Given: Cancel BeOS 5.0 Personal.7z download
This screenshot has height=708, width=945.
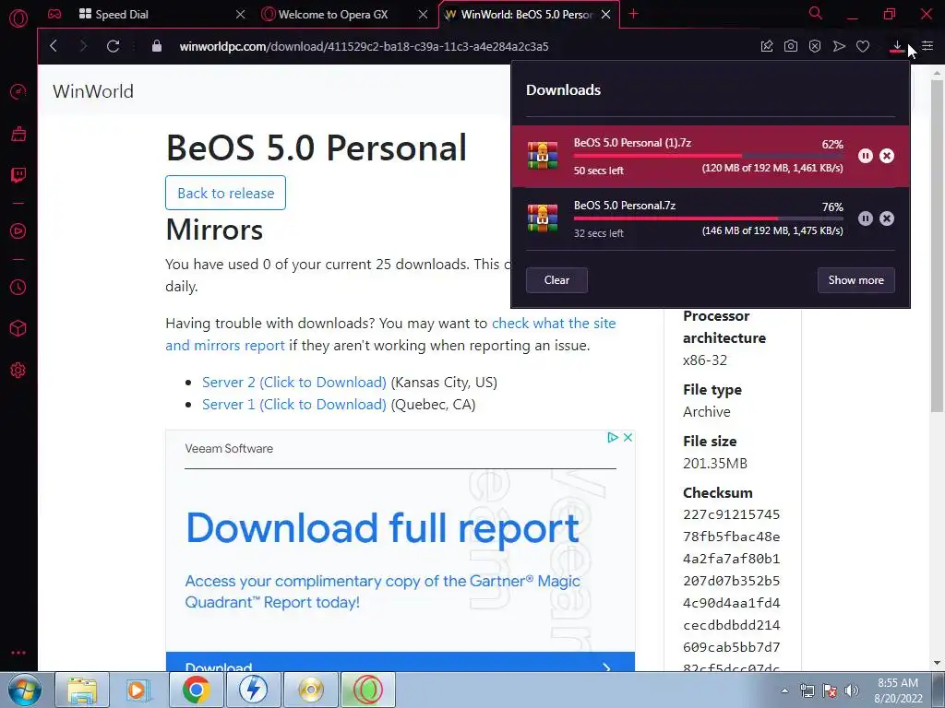Looking at the screenshot, I should [x=887, y=218].
